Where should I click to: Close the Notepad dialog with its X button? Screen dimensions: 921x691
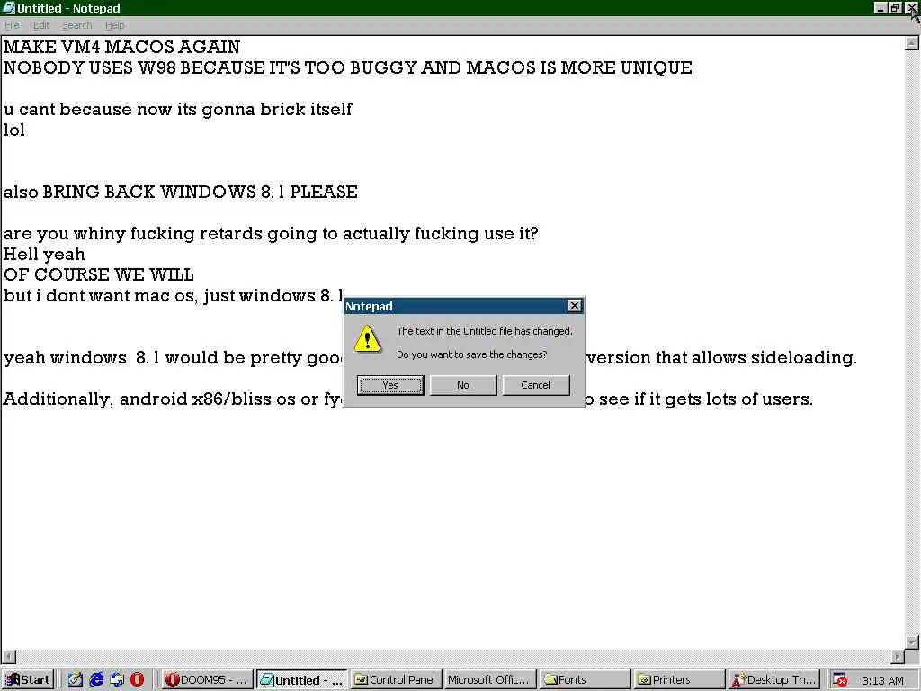pos(574,306)
